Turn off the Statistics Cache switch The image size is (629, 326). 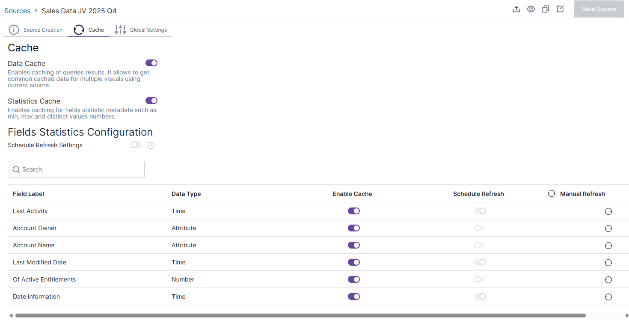click(151, 101)
